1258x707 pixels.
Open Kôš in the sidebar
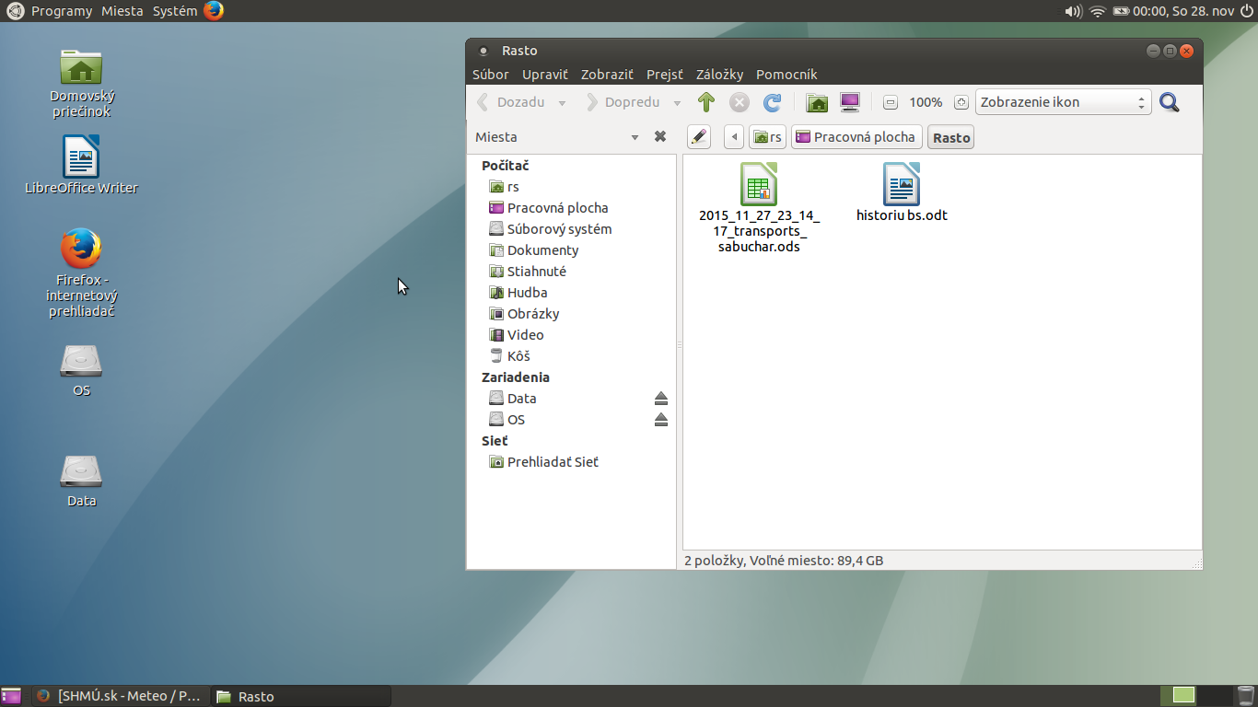tap(572, 356)
